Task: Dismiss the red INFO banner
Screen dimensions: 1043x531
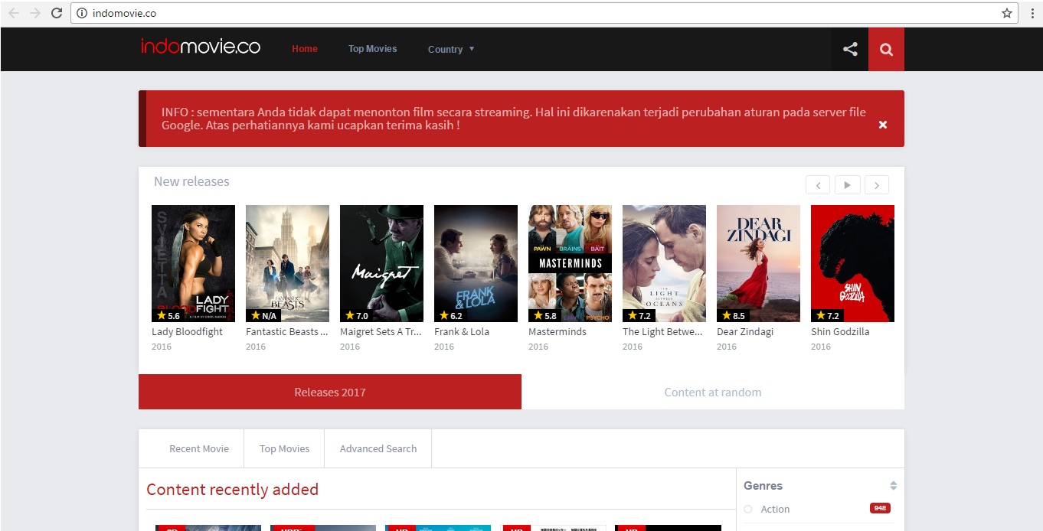Action: [883, 125]
